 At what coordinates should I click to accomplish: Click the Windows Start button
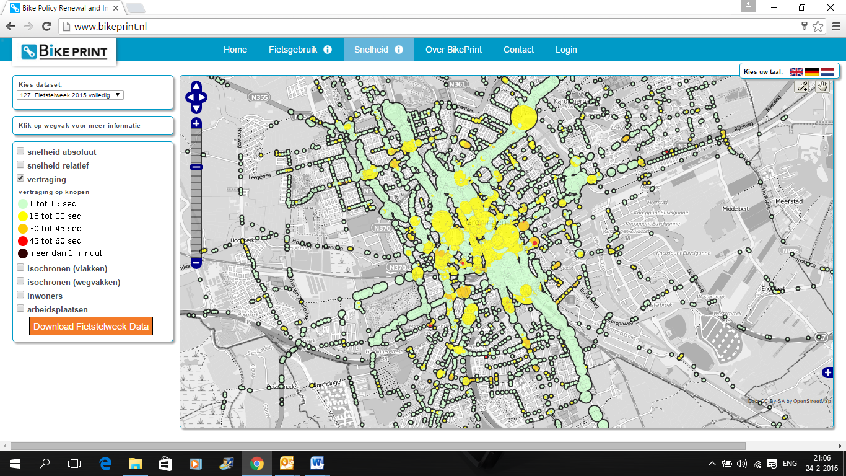(15, 463)
